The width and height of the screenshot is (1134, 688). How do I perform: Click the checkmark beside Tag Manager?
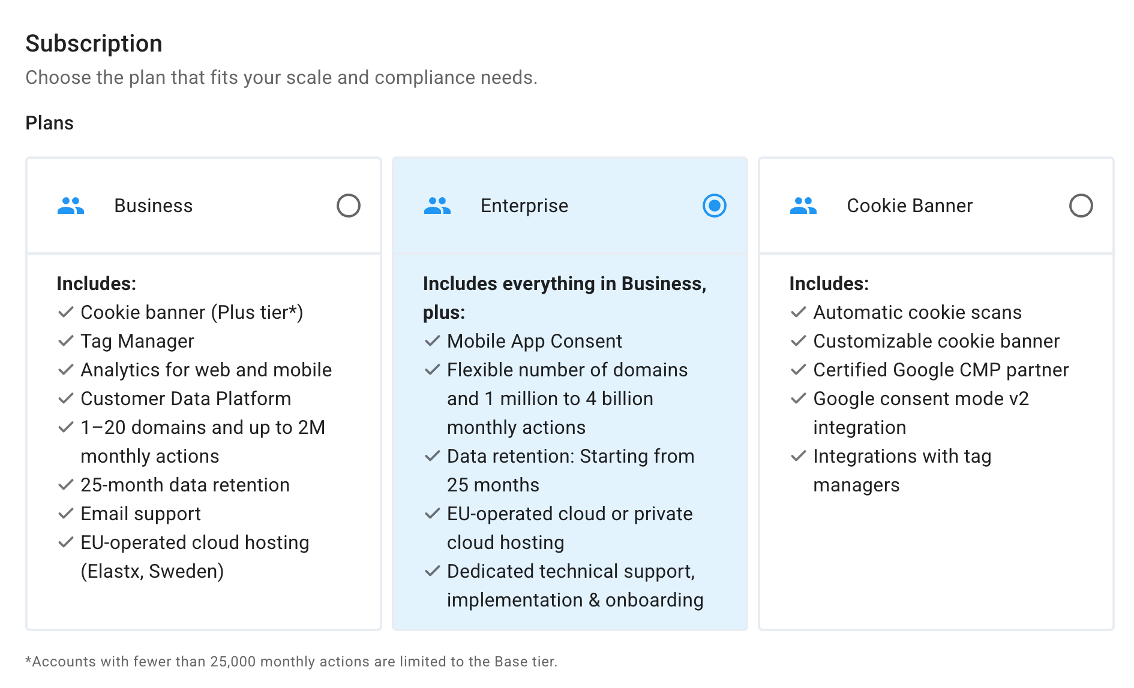66,341
